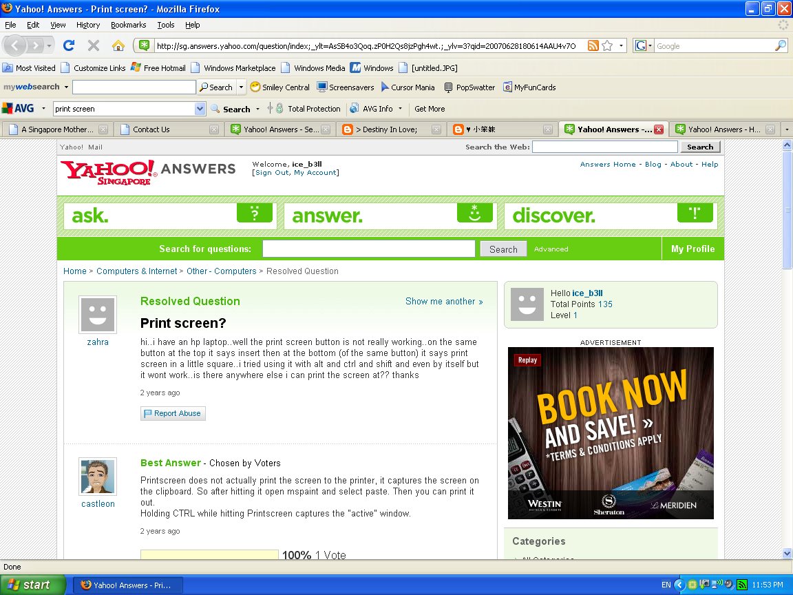Click the Get More AVG toolbar item

(430, 108)
